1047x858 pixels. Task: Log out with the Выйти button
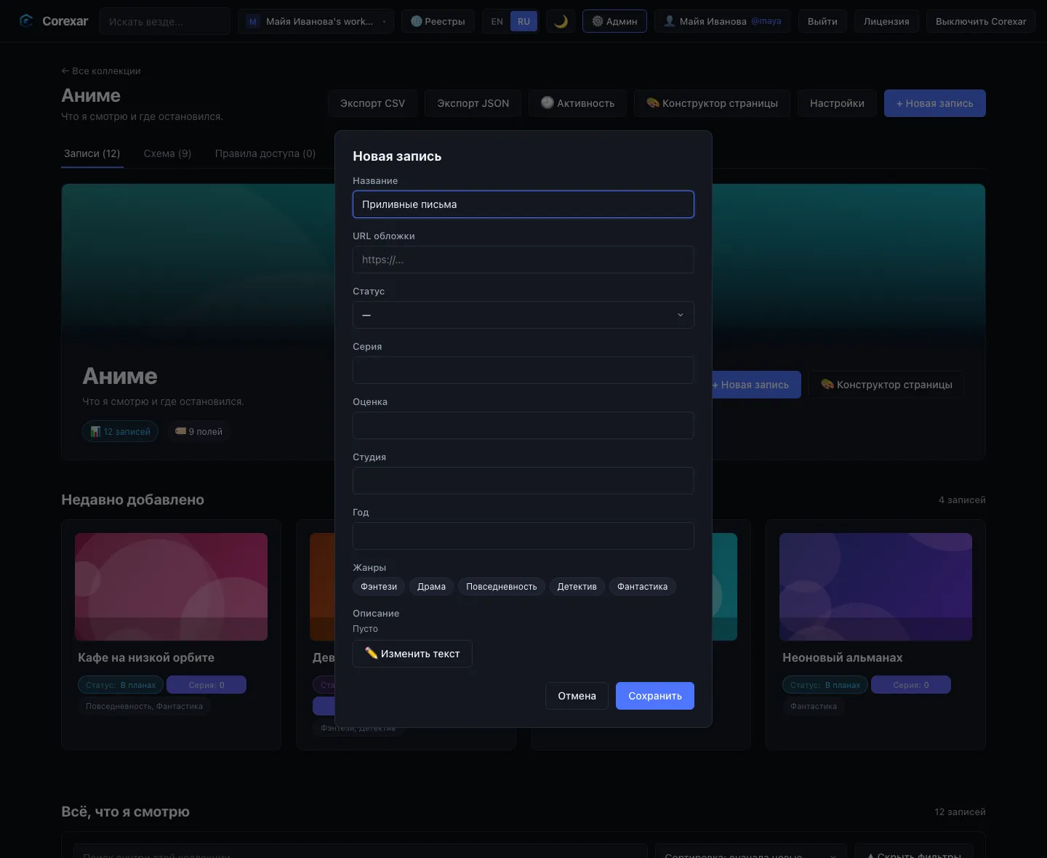point(822,21)
